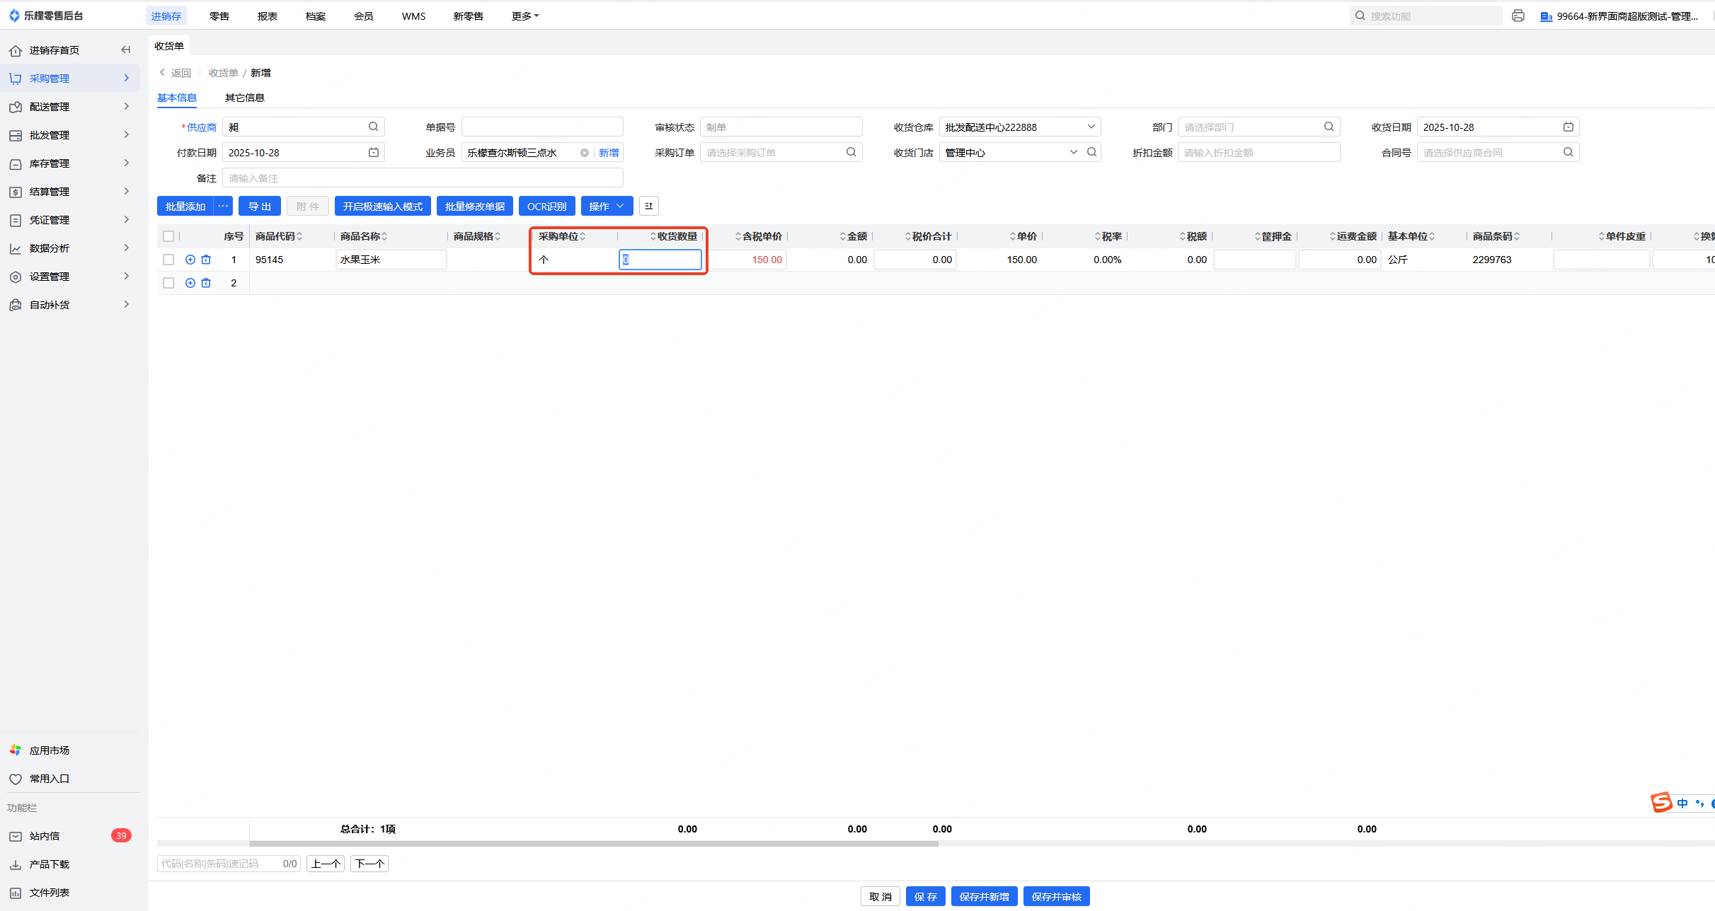The width and height of the screenshot is (1715, 911).
Task: Click the OCR识别 button
Action: [x=546, y=206]
